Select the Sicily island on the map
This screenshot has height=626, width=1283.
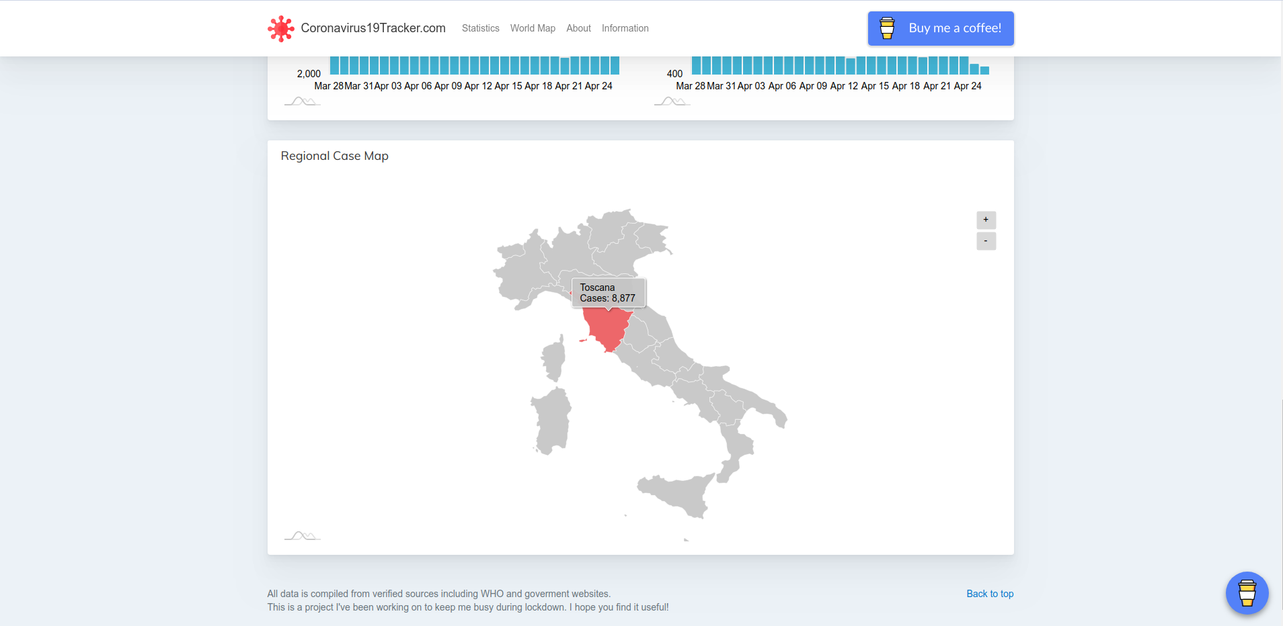pos(677,494)
